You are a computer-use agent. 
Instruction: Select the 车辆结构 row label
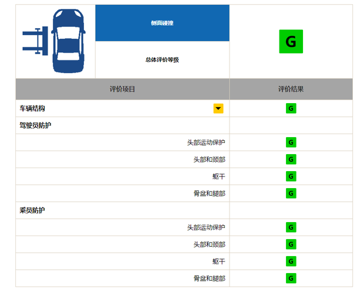(x=32, y=108)
